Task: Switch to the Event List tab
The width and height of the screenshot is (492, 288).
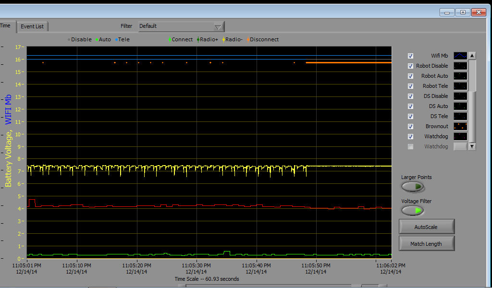Action: pos(33,26)
